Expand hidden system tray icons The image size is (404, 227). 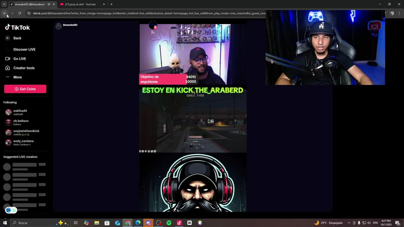(349, 223)
